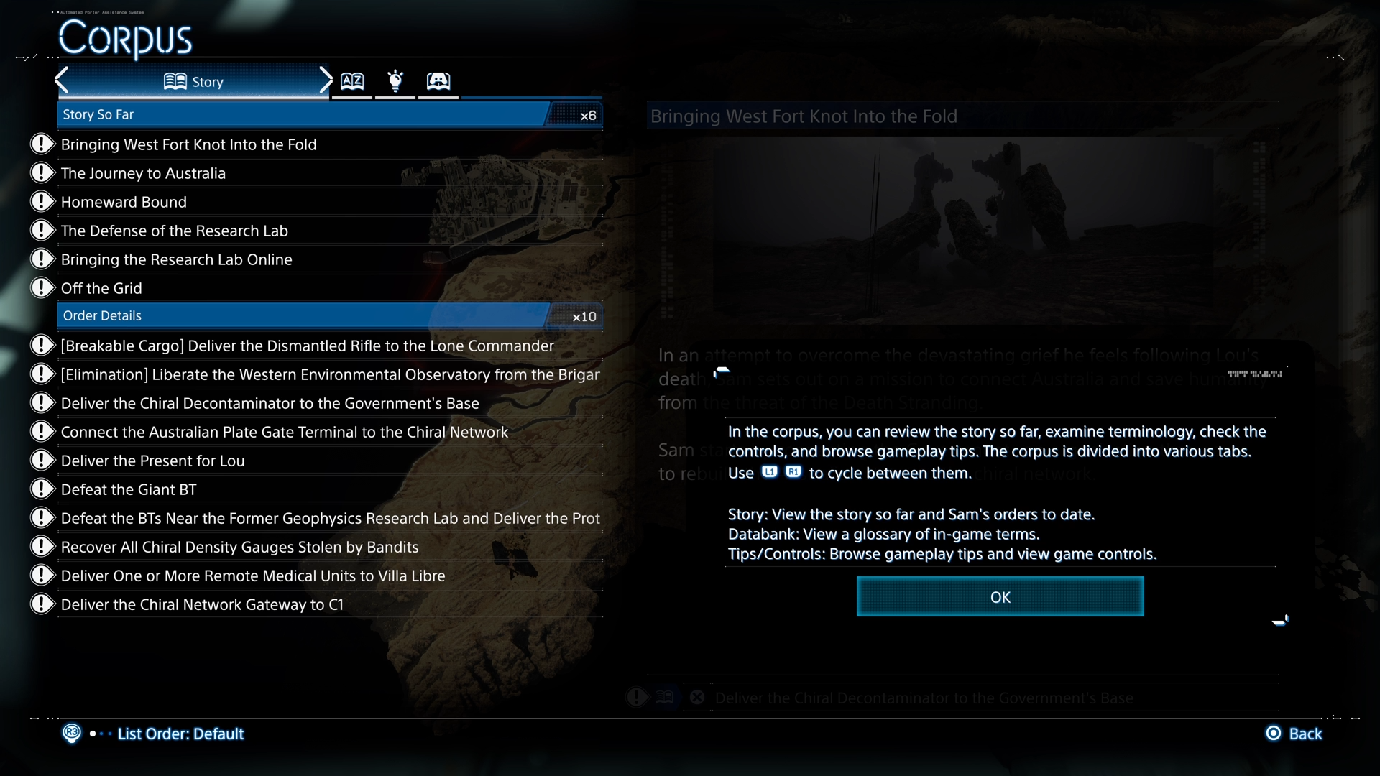This screenshot has height=776, width=1380.
Task: Click the alert icon beside the Chiral Network Gateway order
Action: tap(42, 604)
